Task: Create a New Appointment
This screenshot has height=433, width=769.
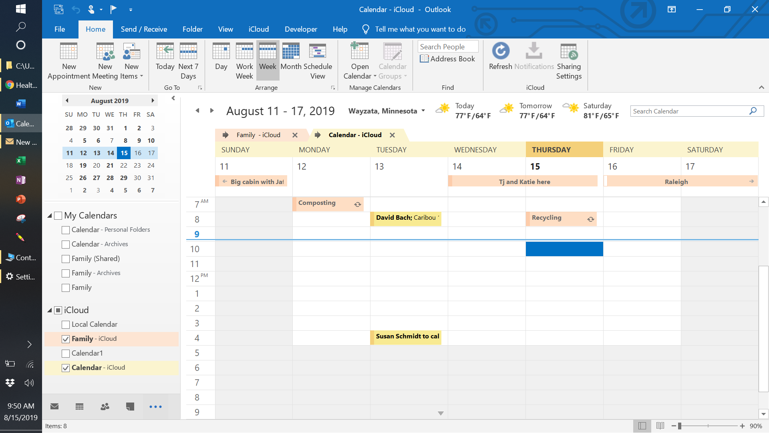Action: click(x=69, y=61)
